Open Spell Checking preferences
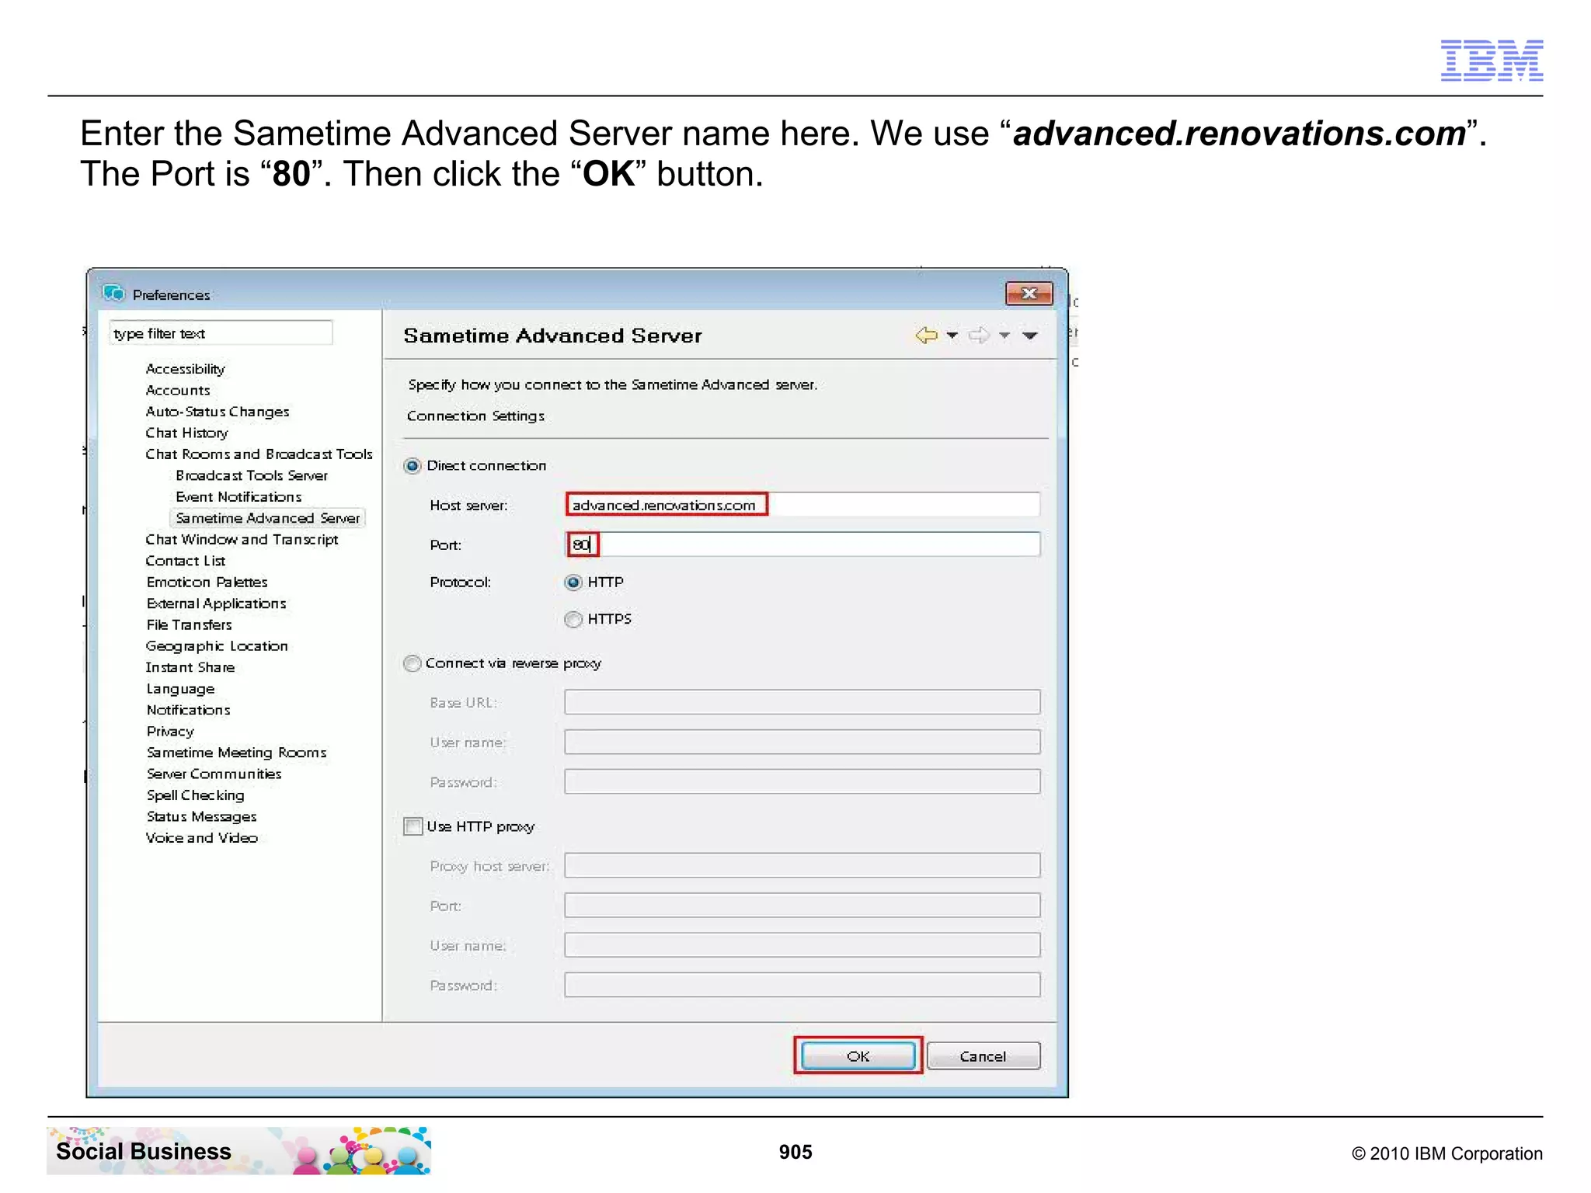The image size is (1591, 1193). click(x=195, y=795)
